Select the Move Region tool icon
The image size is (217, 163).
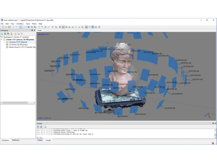click(x=29, y=27)
